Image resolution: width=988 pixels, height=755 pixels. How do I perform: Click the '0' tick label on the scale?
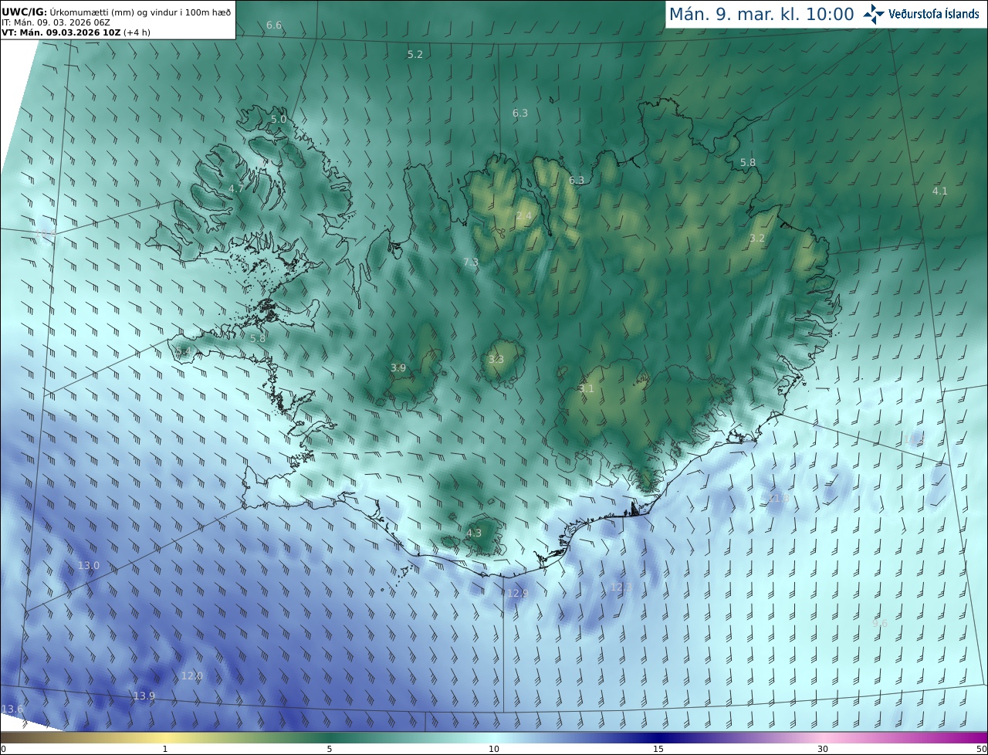pos(3,749)
